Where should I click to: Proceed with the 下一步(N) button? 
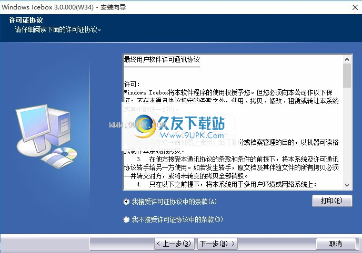217,244
